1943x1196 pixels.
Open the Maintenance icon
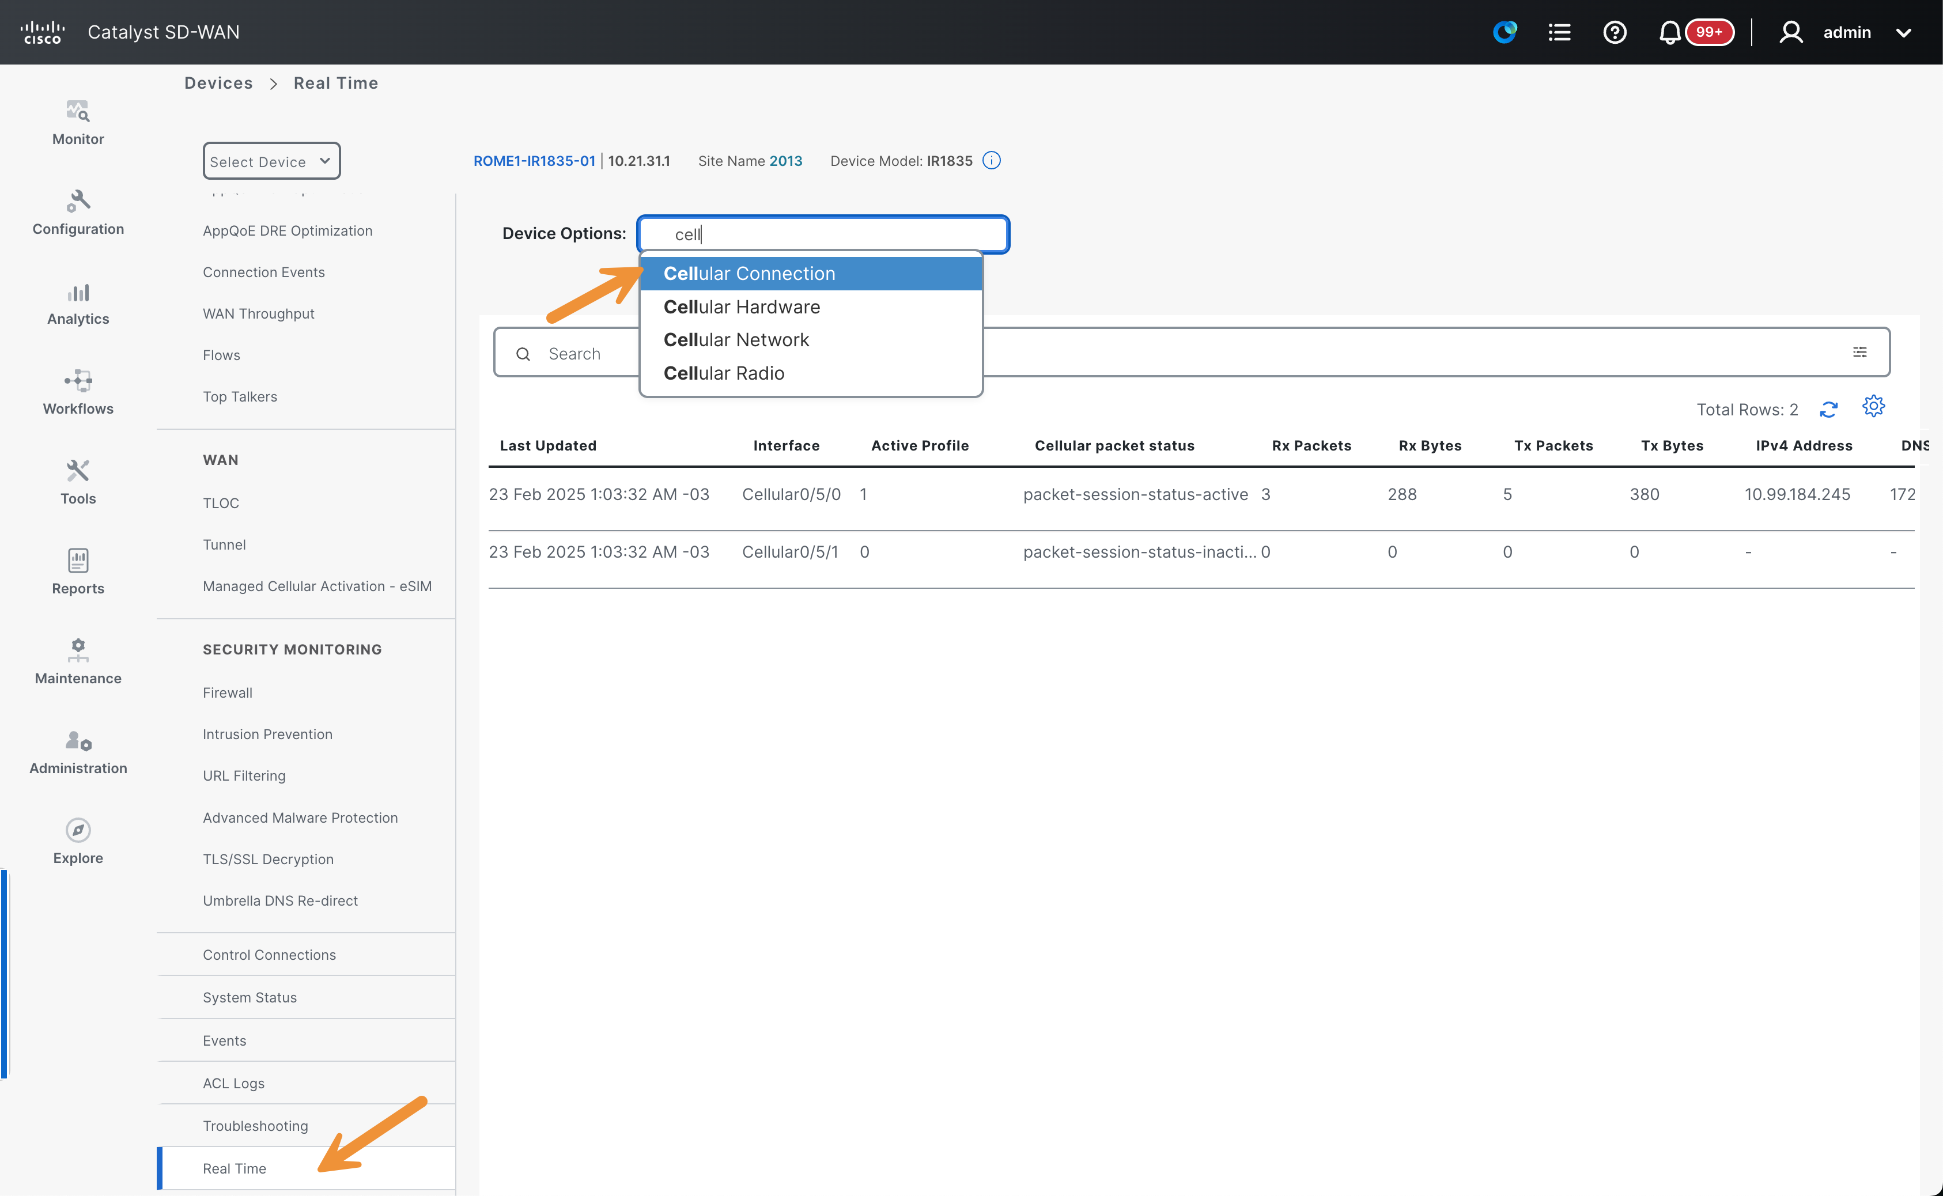point(78,650)
